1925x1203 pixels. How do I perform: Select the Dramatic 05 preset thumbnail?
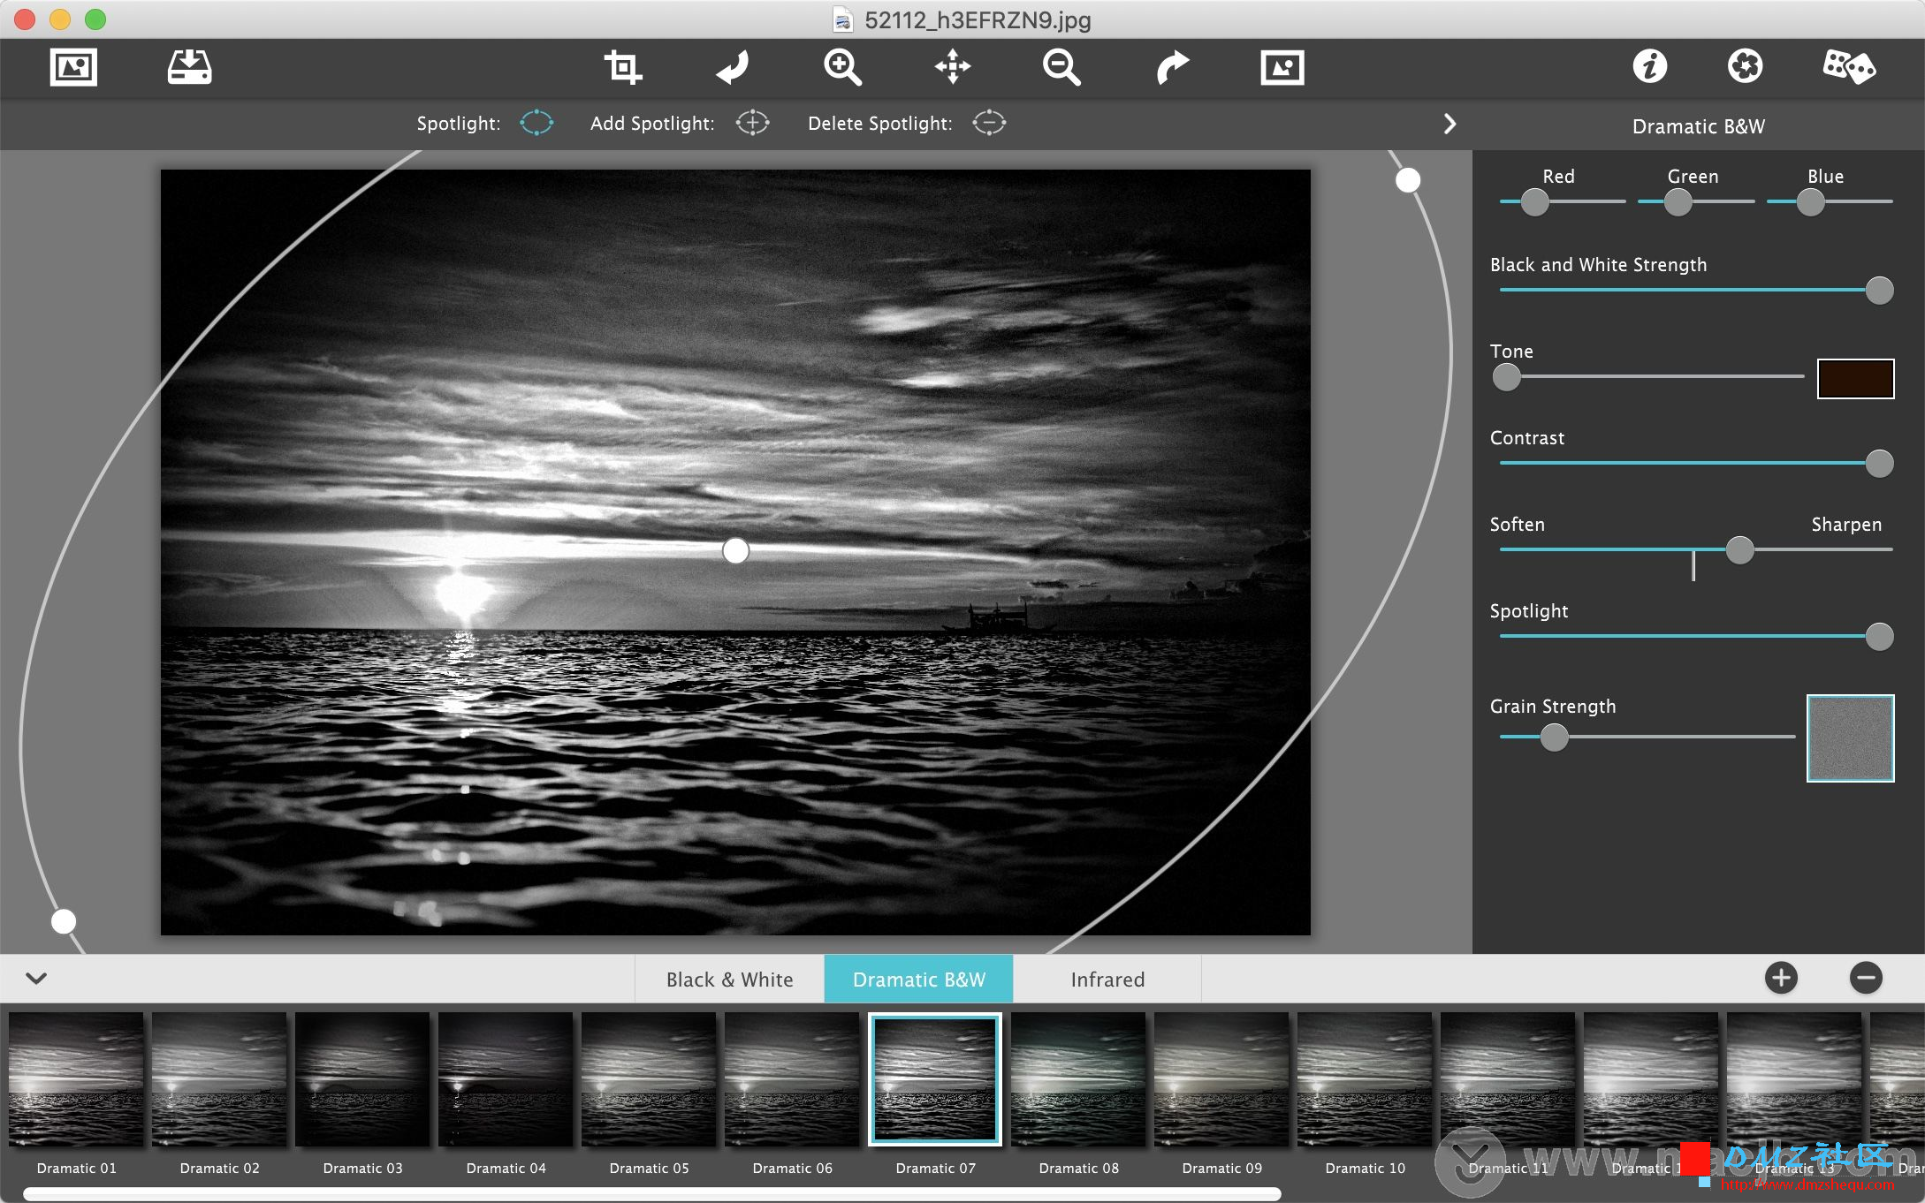[649, 1079]
